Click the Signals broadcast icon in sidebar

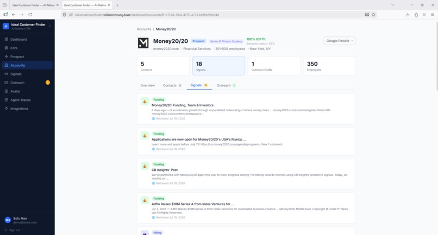(7, 74)
